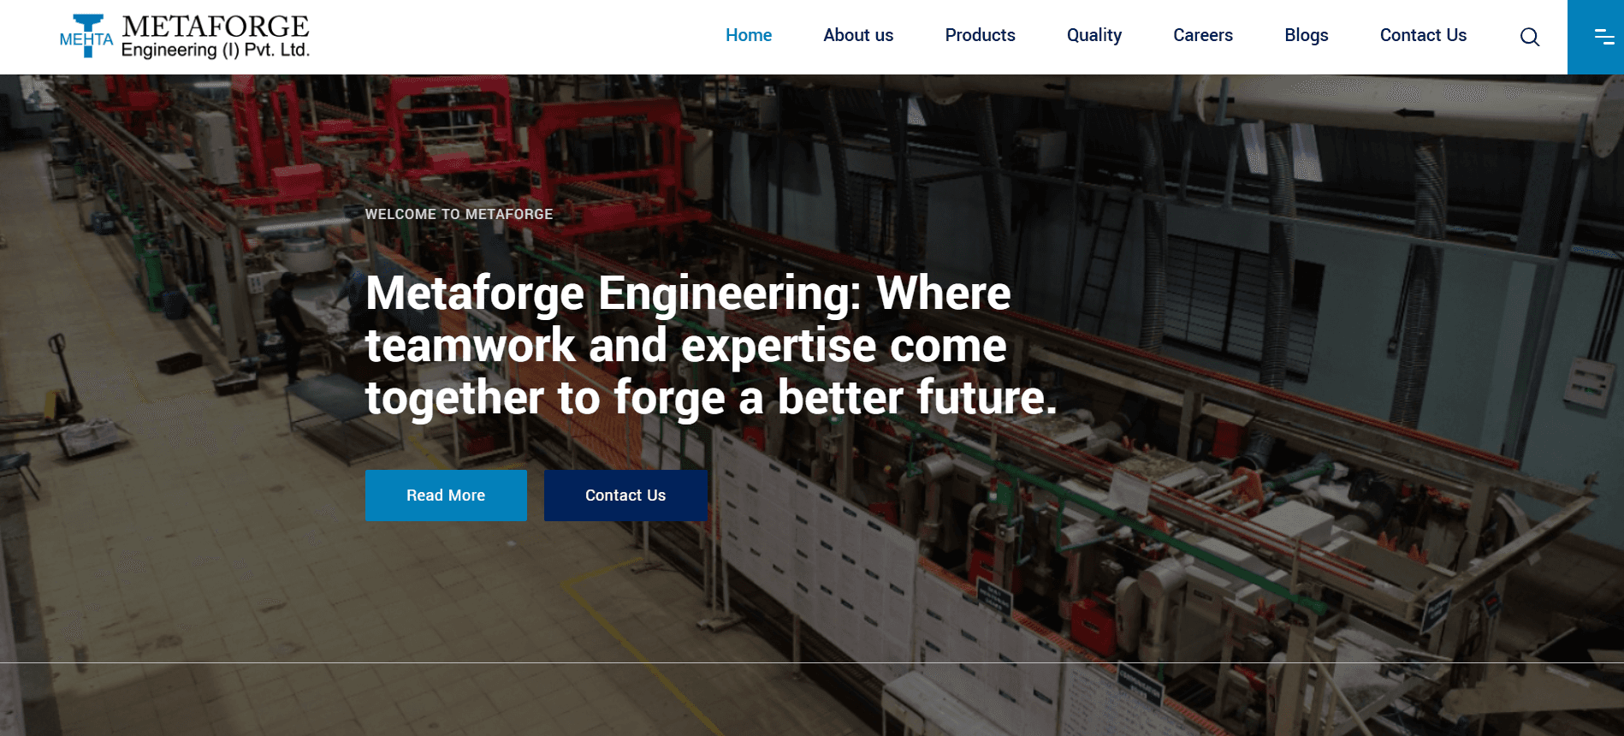Viewport: 1624px width, 736px height.
Task: Open the Products menu
Action: coord(980,35)
